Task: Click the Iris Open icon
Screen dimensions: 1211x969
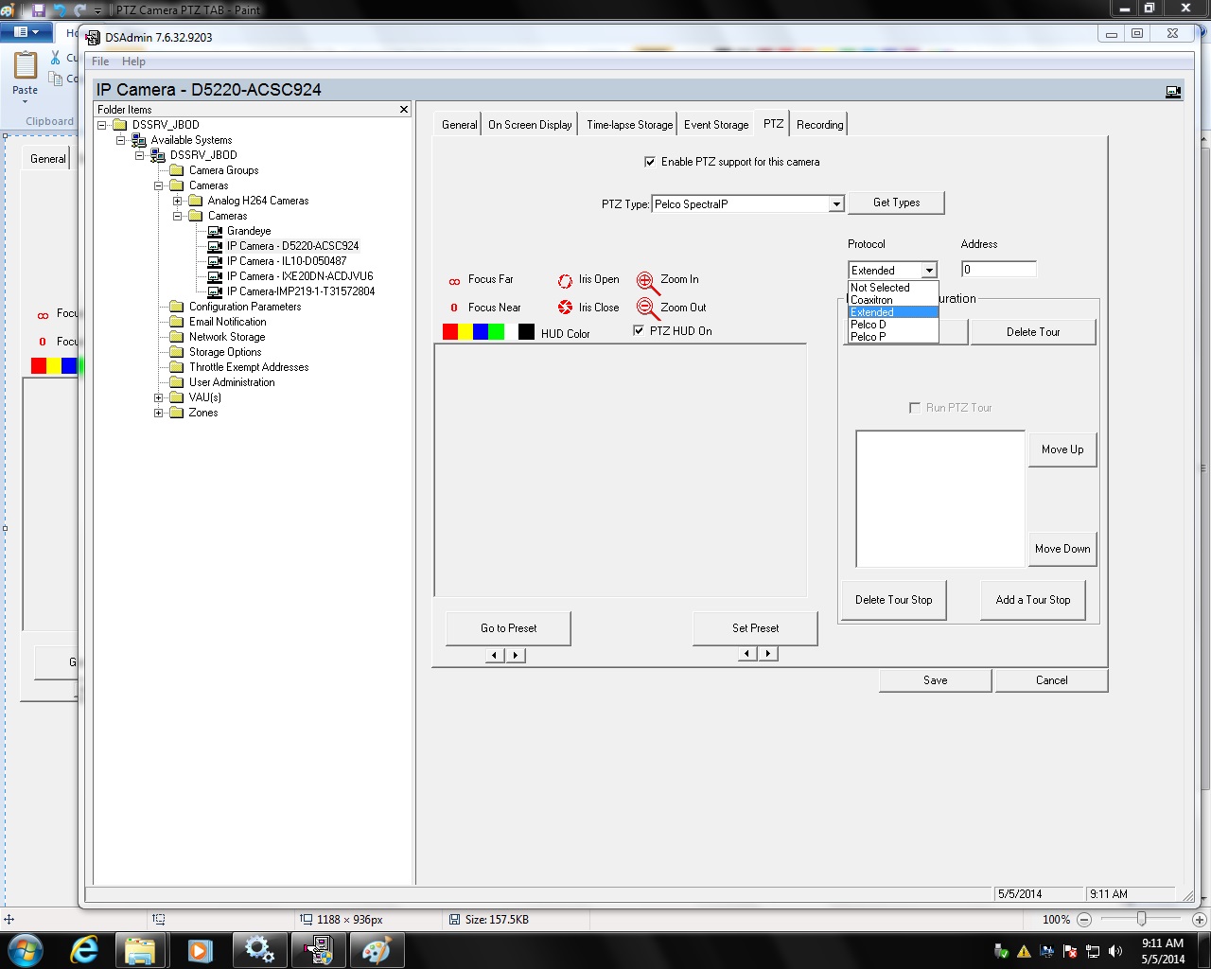Action: [x=565, y=280]
